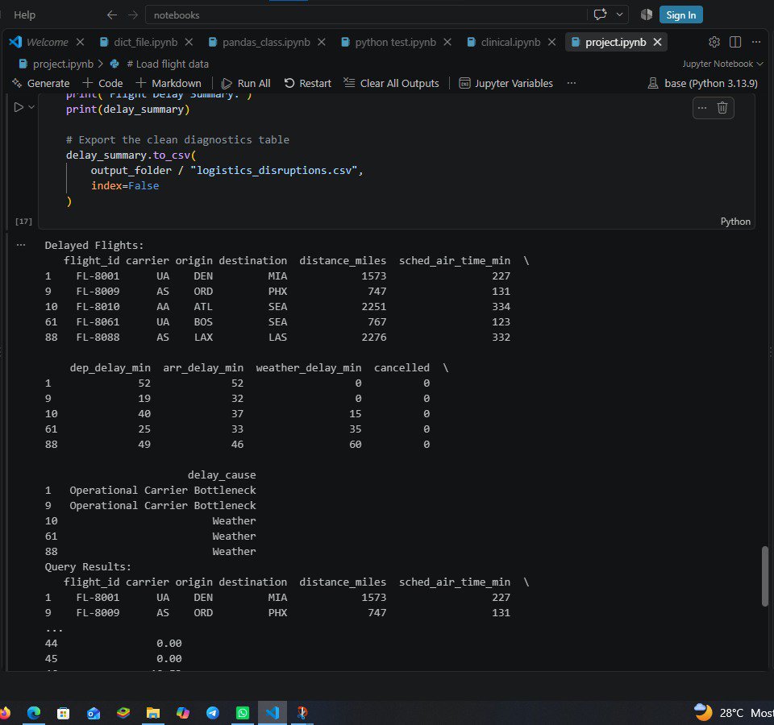Click FL-8088 in Delayed Flights output
Screen dimensions: 774x725
98,338
